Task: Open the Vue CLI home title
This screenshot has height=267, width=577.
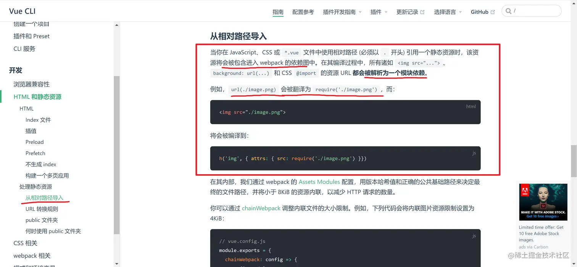Action: (23, 11)
